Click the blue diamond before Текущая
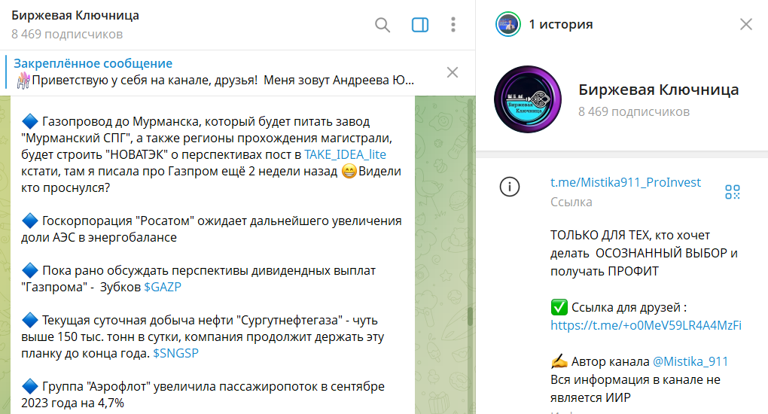Viewport: 768px width, 414px height. tap(30, 320)
